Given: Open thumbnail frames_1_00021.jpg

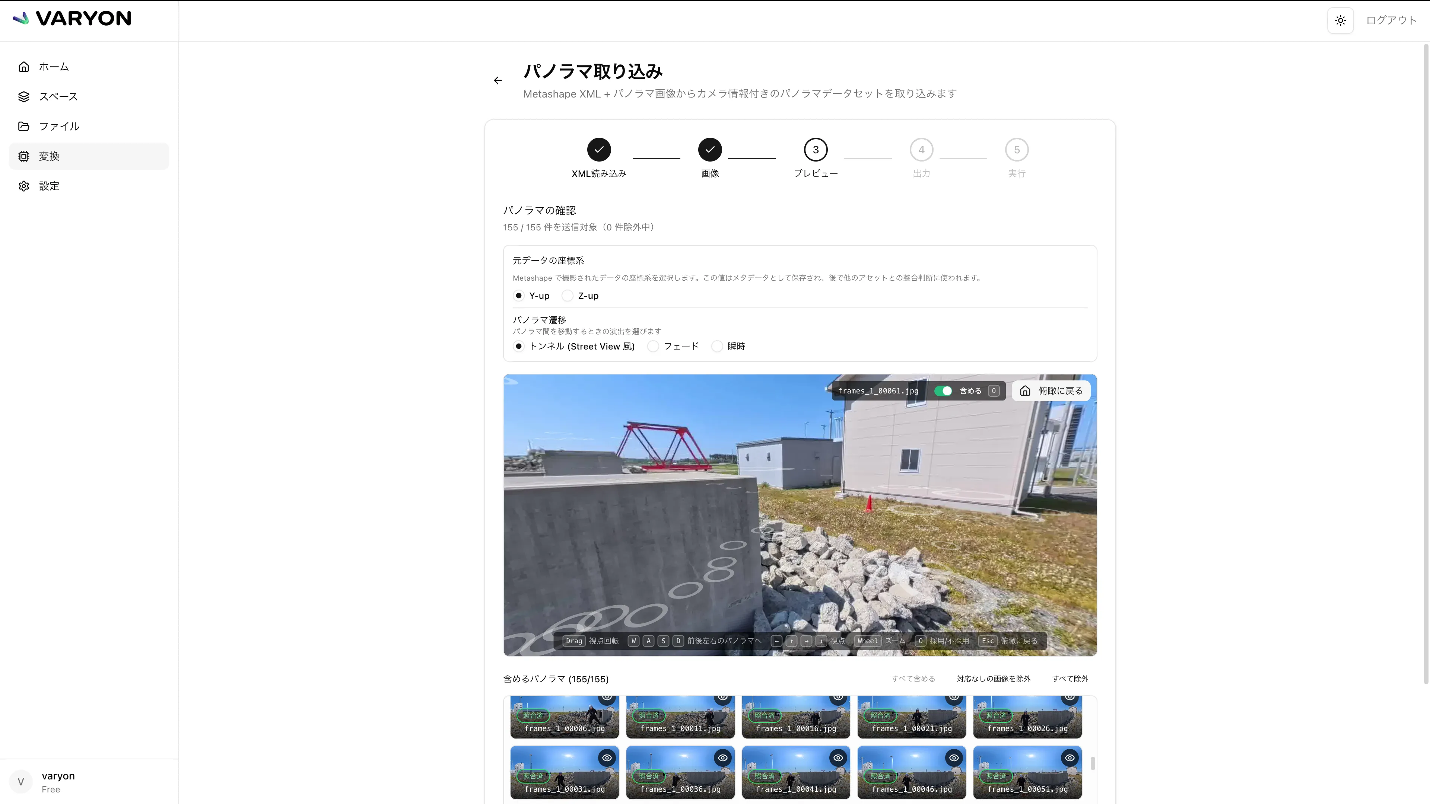Looking at the screenshot, I should click(x=912, y=717).
